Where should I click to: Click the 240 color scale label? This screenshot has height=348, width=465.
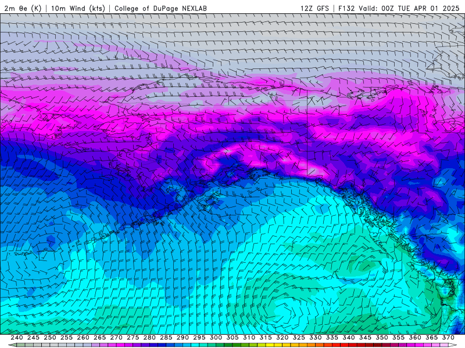tap(17, 338)
